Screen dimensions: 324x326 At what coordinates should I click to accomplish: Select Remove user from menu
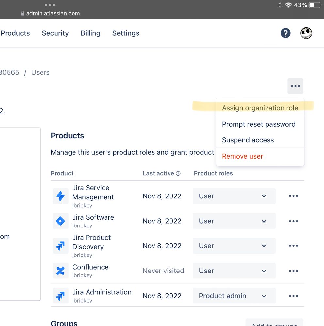tap(260, 156)
